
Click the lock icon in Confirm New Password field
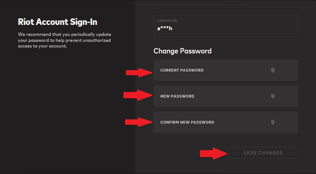tap(273, 122)
